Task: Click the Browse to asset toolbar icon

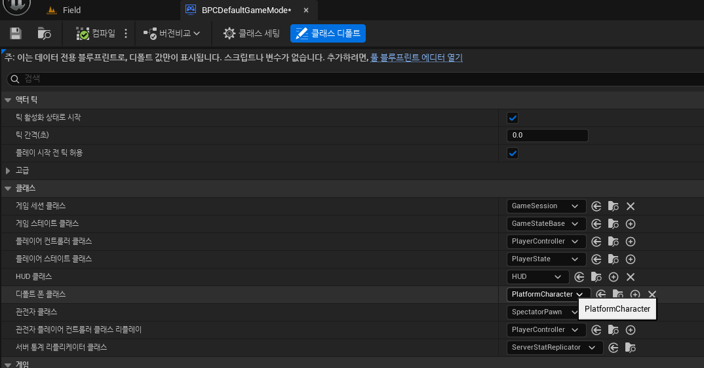Action: [x=44, y=33]
